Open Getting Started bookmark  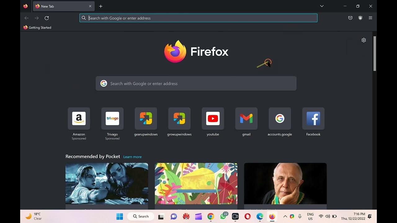tap(37, 28)
